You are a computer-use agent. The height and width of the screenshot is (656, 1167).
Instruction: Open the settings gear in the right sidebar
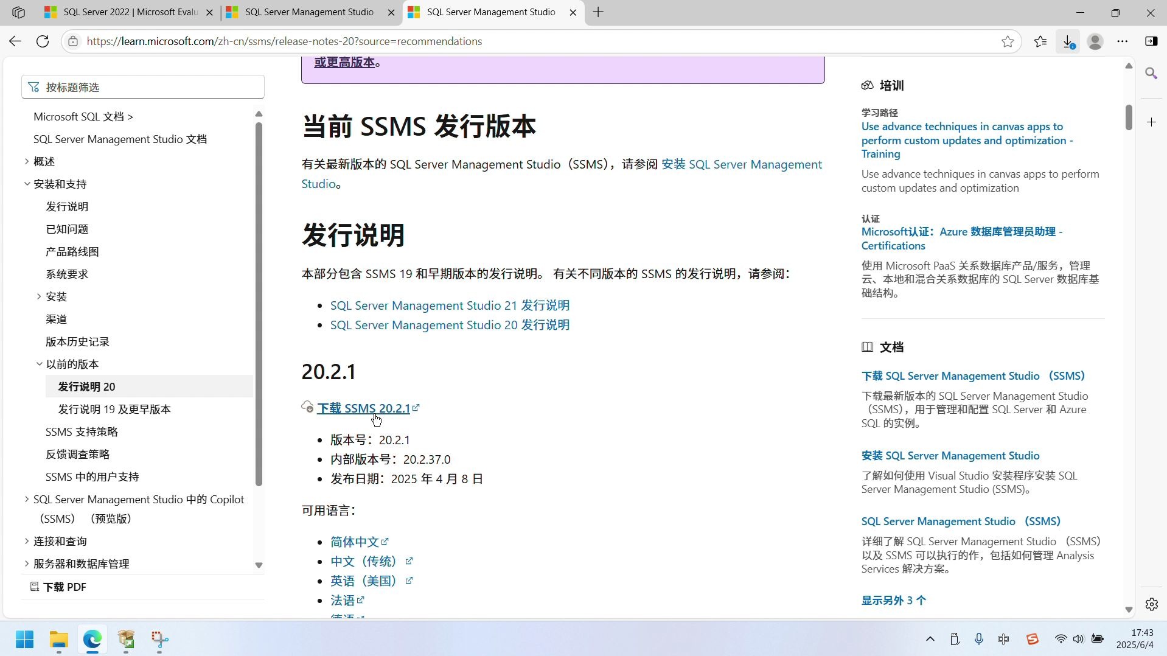[1151, 604]
